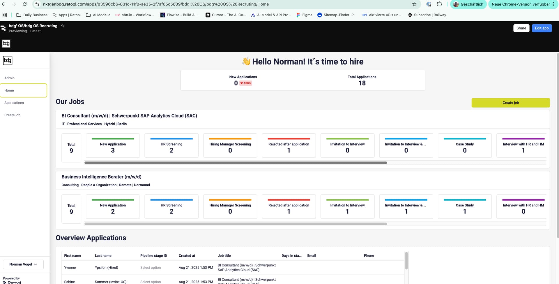Click horizontal scrollbar under BI Consultant stages
559x284 pixels.
tap(235, 163)
